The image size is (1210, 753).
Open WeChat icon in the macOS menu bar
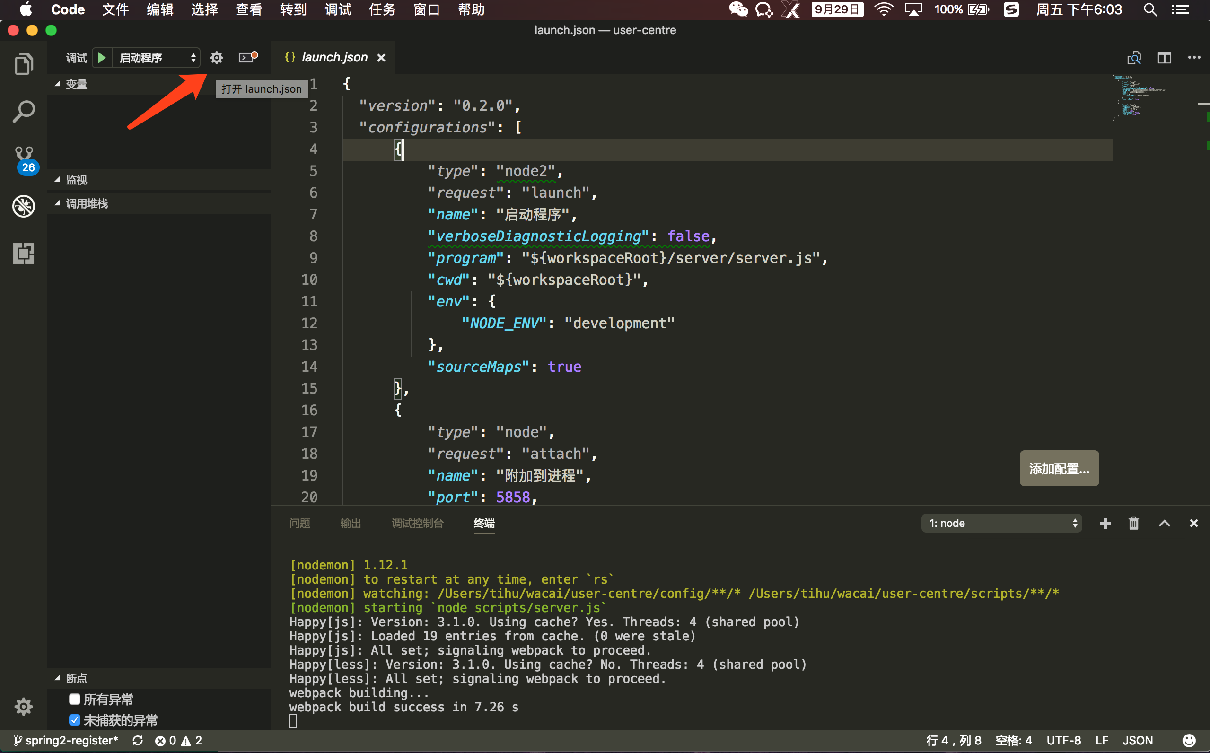(x=738, y=9)
